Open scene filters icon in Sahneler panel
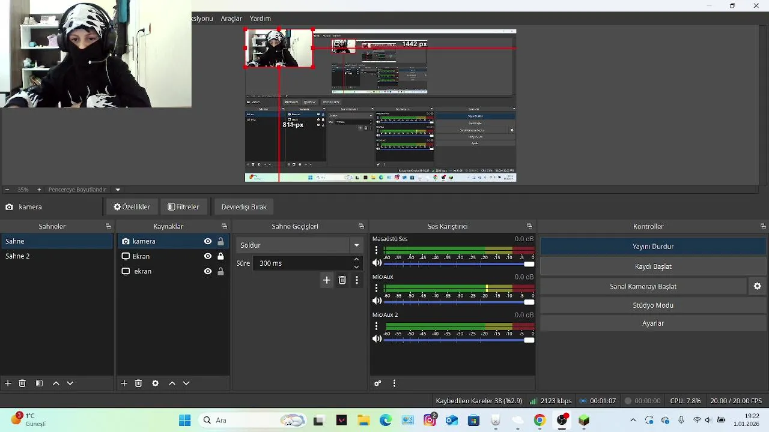Image resolution: width=769 pixels, height=432 pixels. point(39,383)
